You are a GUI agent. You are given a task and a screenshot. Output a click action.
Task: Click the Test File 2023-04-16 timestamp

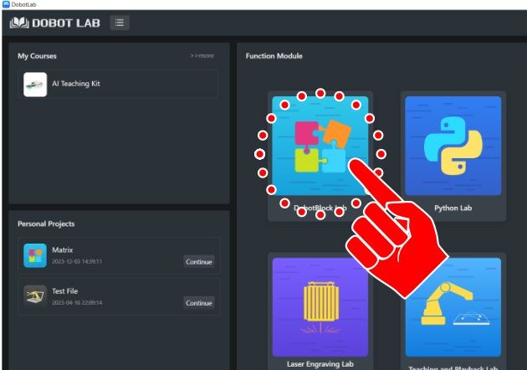pyautogui.click(x=77, y=303)
